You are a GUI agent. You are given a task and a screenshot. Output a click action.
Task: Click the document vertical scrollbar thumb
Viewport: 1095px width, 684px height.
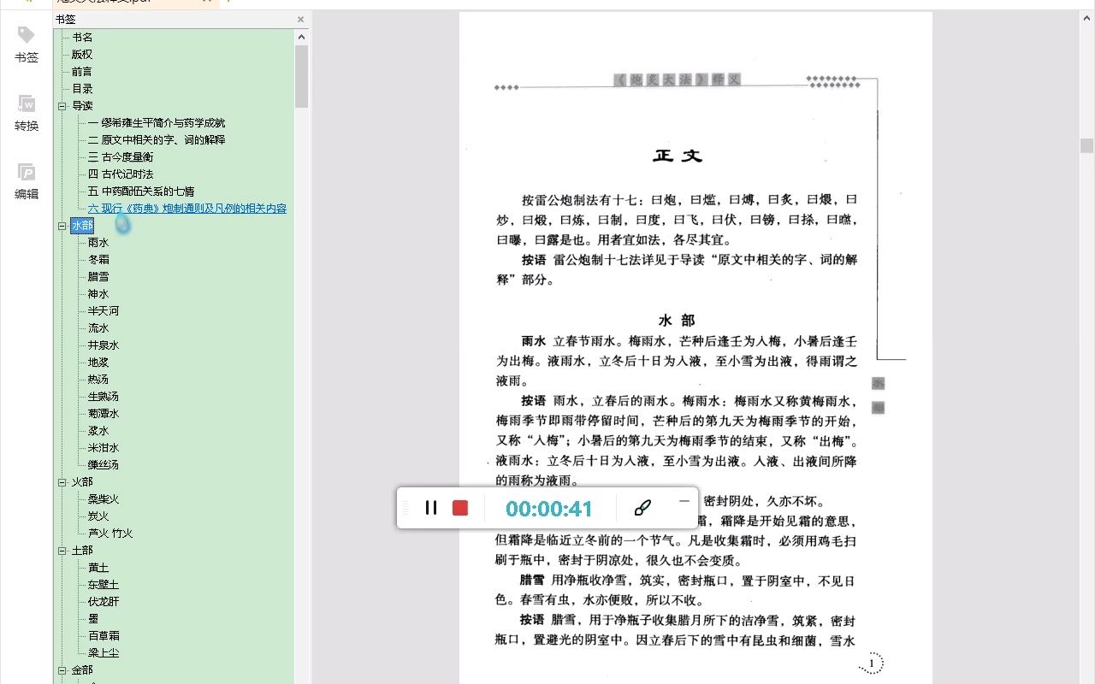point(1087,145)
